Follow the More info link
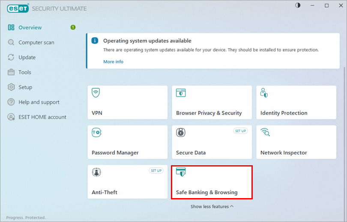Viewport: 347px width, 222px height. [x=113, y=61]
